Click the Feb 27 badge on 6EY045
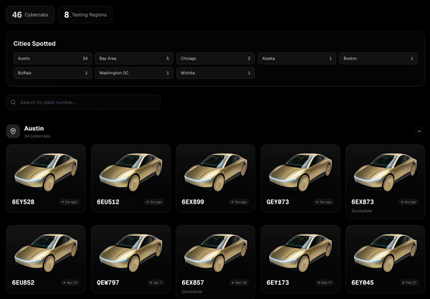This screenshot has width=430, height=299. 409,283
